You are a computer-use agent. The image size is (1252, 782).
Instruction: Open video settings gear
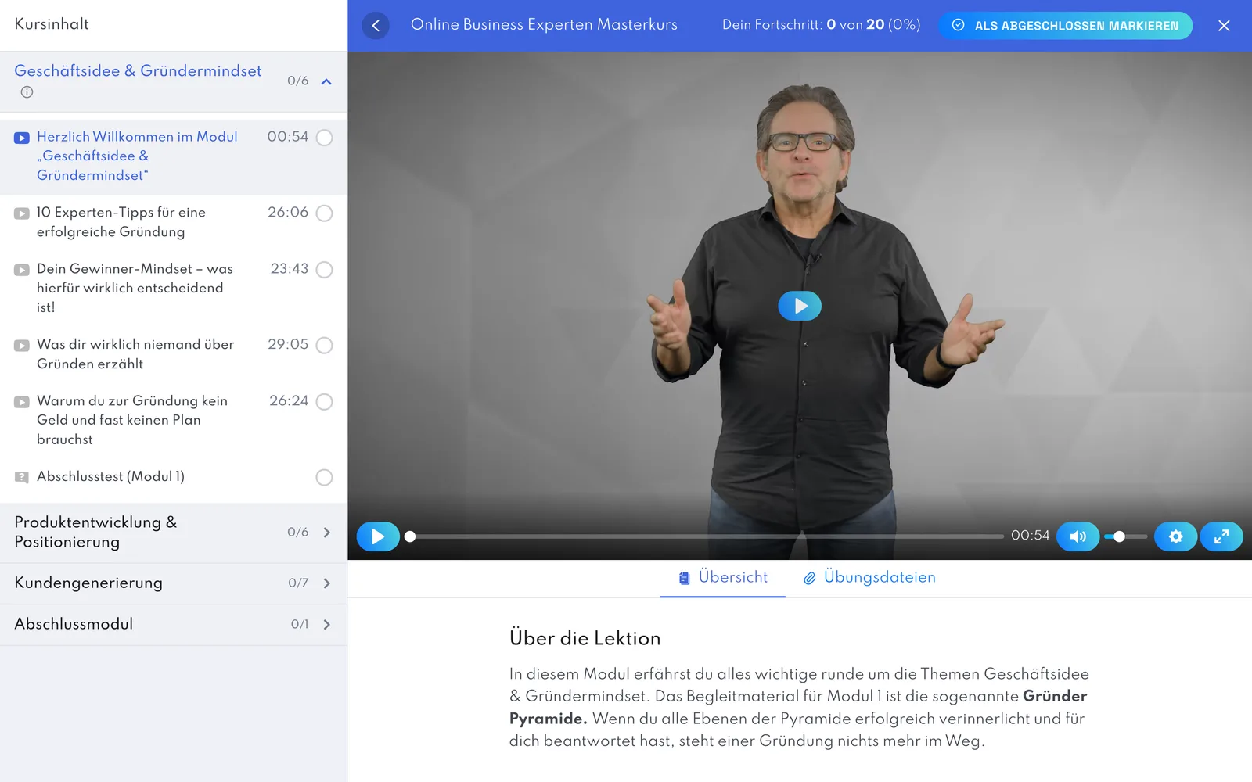point(1175,536)
